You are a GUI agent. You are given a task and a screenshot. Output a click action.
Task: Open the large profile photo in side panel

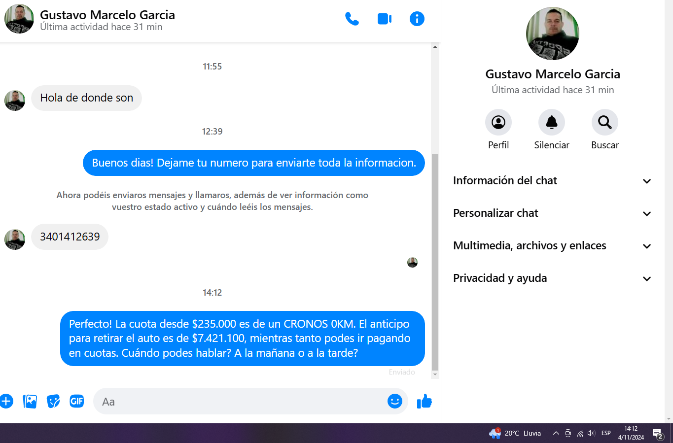[x=553, y=34]
